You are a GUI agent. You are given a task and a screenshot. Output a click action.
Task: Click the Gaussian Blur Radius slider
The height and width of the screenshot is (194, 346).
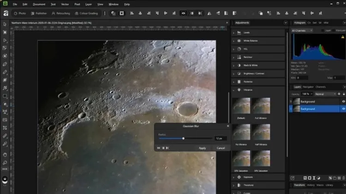(x=183, y=138)
